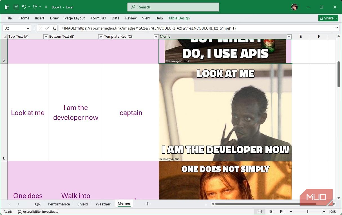Click the Name Box showing D2

click(x=14, y=28)
